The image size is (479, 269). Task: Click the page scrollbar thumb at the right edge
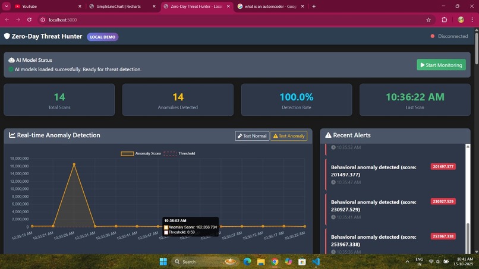(476, 48)
